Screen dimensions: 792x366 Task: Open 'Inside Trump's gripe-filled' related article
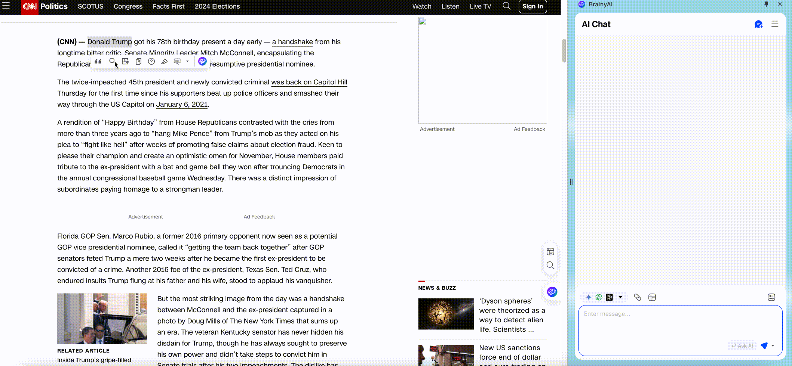[94, 360]
